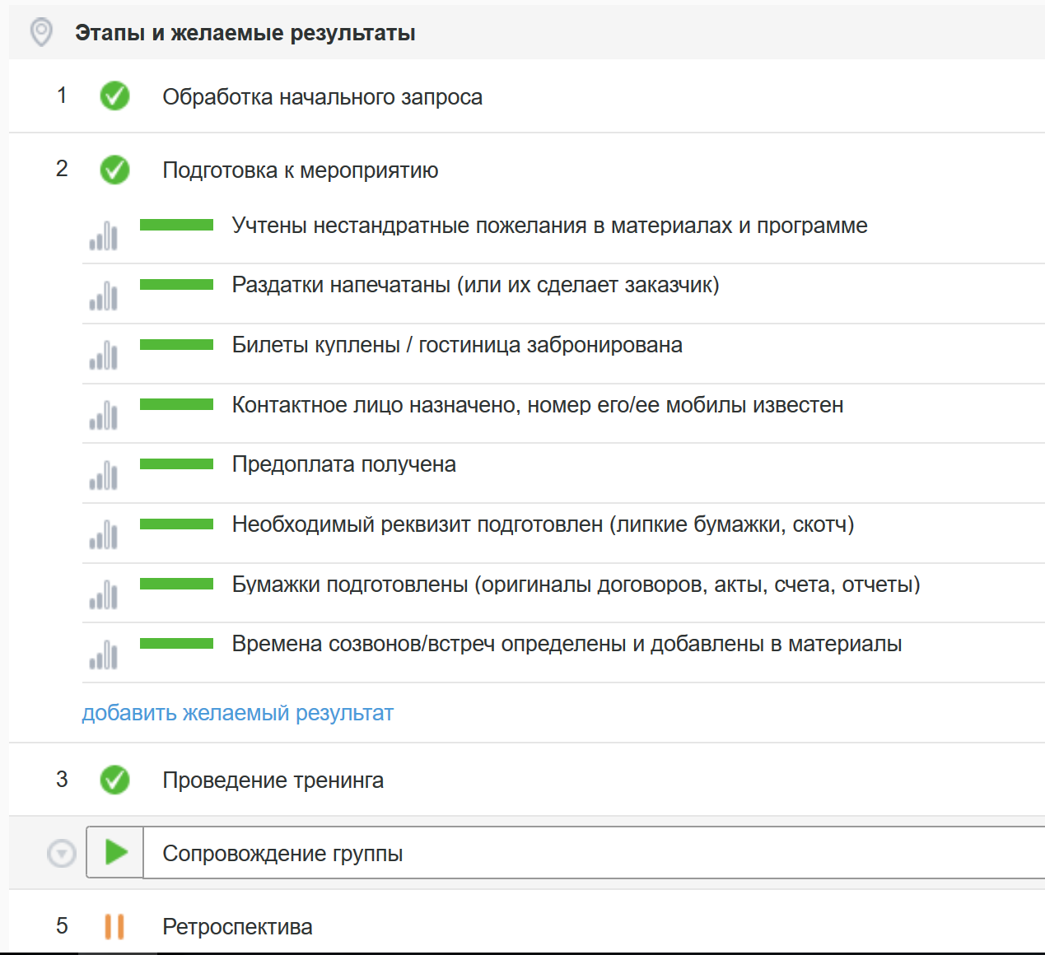Click the stage number 1
Screen dimensions: 1045x955
click(62, 95)
